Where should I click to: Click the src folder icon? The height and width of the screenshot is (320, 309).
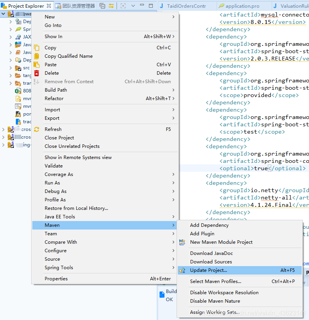point(18,68)
